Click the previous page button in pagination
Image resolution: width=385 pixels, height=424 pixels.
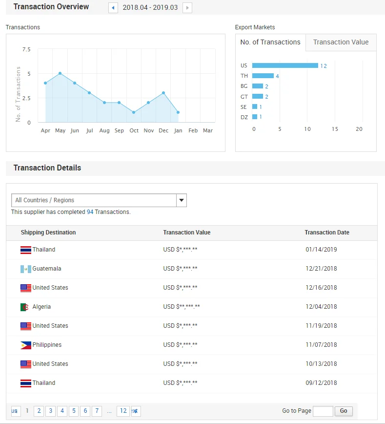16,411
